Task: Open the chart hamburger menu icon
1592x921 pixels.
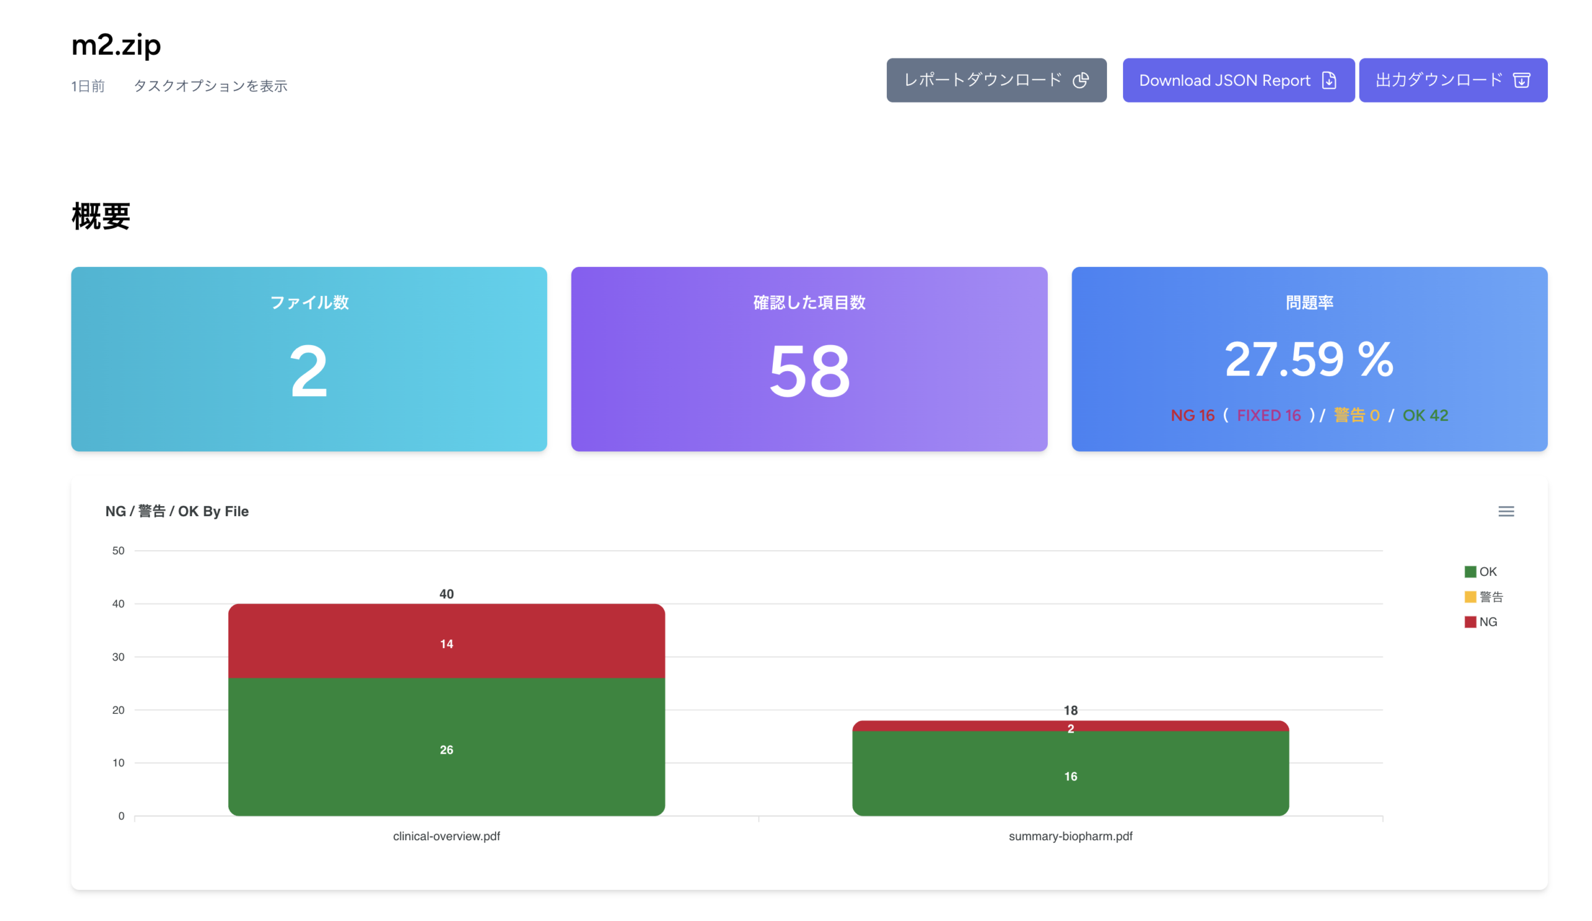Action: pyautogui.click(x=1506, y=511)
